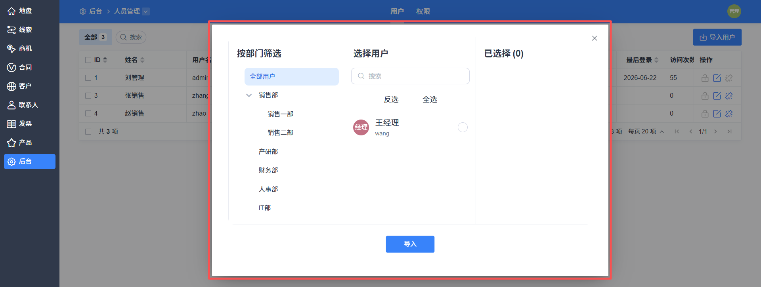Select the 王经理 user radio circle

point(463,127)
